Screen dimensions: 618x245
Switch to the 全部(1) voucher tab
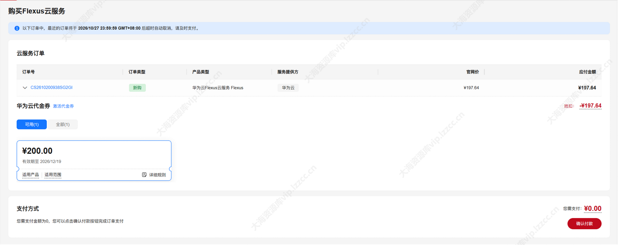click(x=63, y=124)
